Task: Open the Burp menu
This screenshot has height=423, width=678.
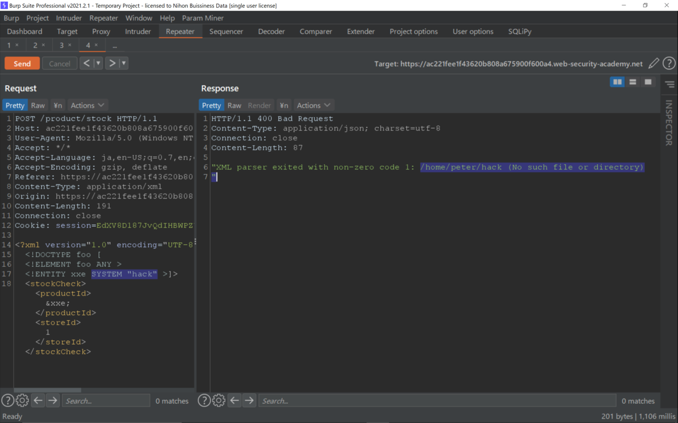Action: 11,18
